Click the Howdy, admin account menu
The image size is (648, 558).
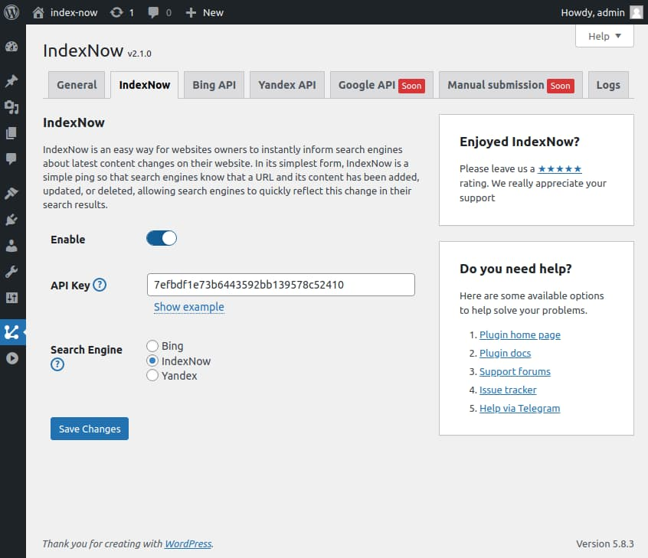(x=601, y=12)
